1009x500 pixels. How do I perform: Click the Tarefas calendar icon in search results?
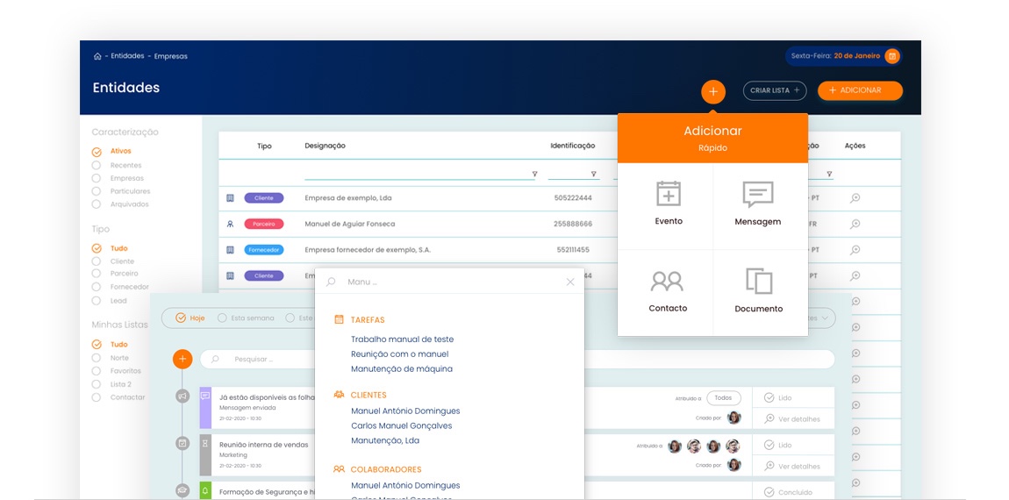click(x=340, y=319)
